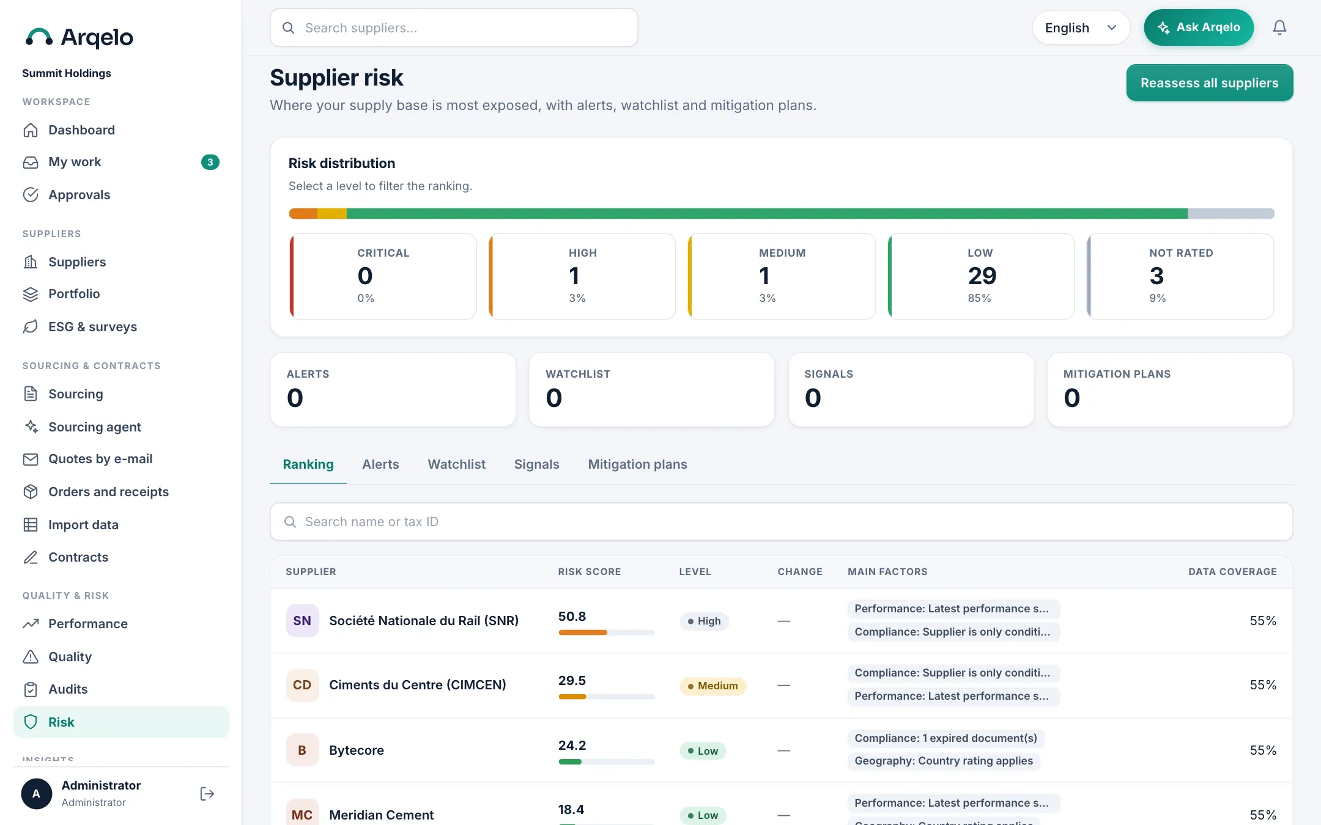Screen dimensions: 1321x825
Task: Focus the Search suppliers field
Action: click(x=454, y=28)
